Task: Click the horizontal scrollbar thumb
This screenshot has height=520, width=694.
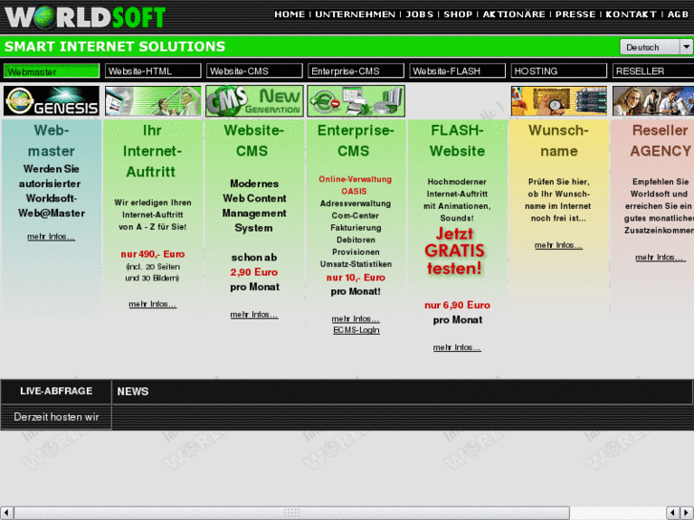Action: point(292,513)
